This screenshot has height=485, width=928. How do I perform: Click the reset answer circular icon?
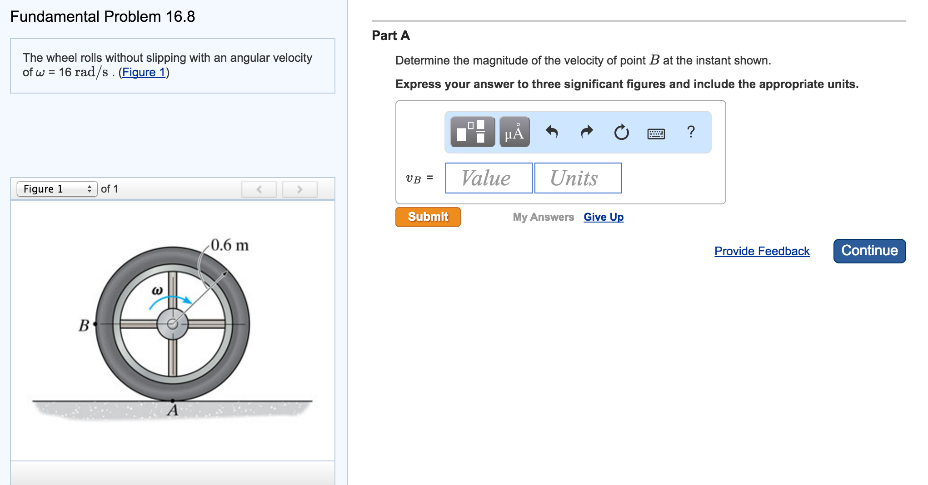621,132
